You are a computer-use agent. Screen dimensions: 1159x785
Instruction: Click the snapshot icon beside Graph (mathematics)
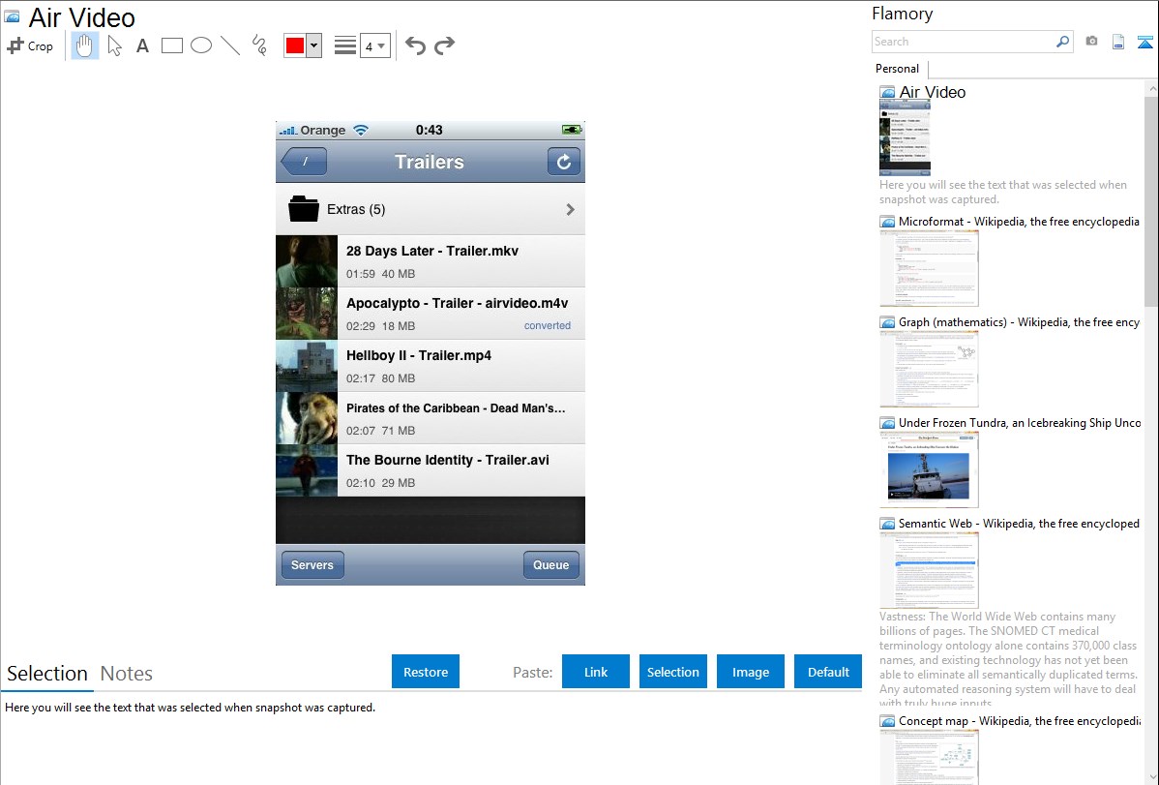(x=887, y=322)
